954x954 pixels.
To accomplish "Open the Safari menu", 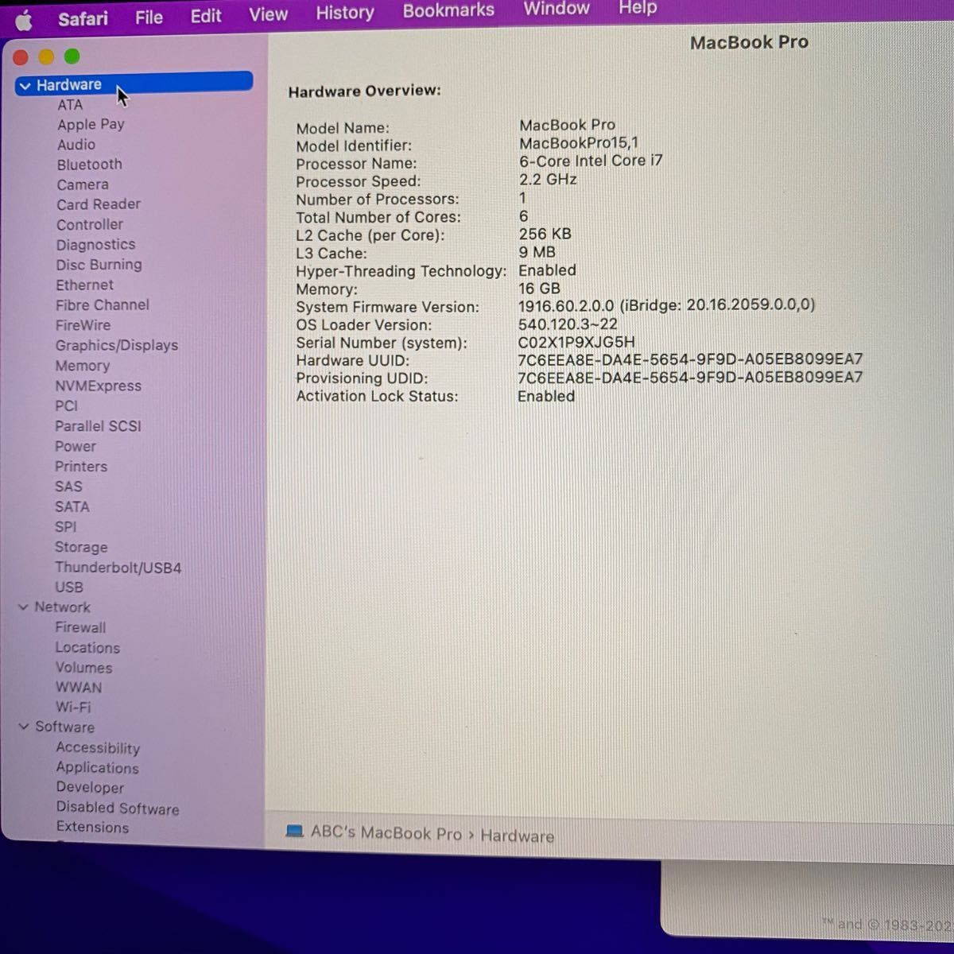I will coord(83,18).
